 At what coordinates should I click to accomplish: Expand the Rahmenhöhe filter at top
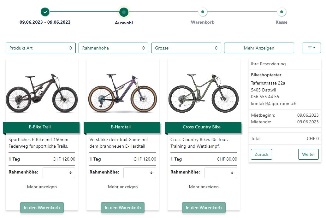tap(113, 48)
